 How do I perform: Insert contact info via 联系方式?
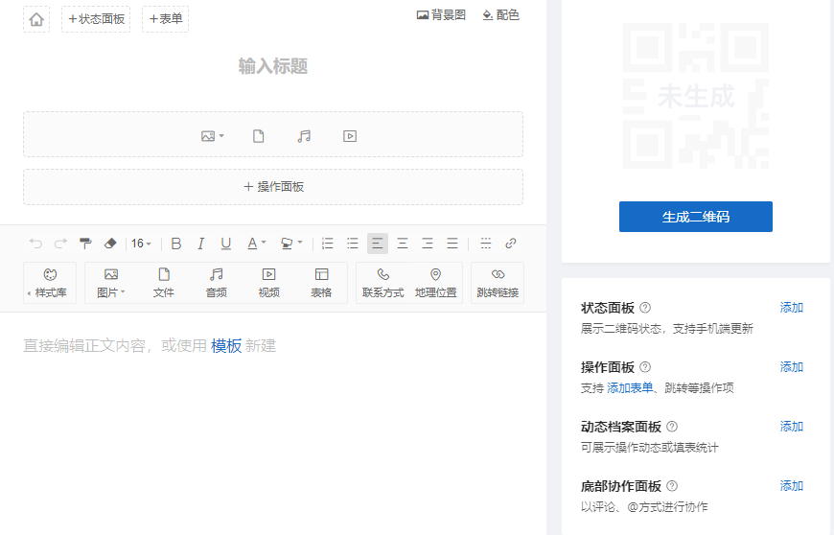click(382, 283)
